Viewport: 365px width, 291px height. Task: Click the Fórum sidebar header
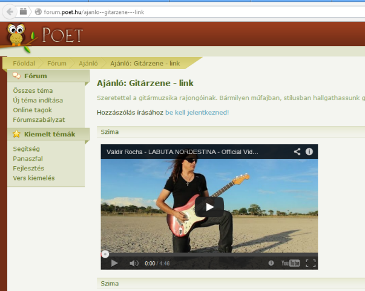[48, 76]
